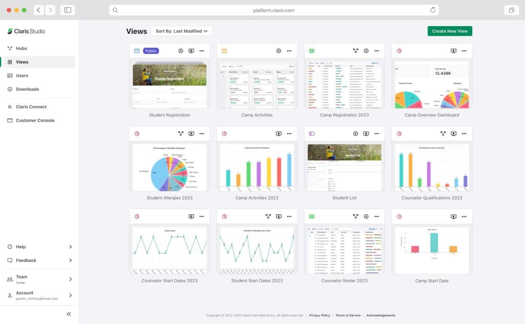Open the Student Allergies 2023 chart thumbnail
The width and height of the screenshot is (525, 324).
tap(170, 168)
